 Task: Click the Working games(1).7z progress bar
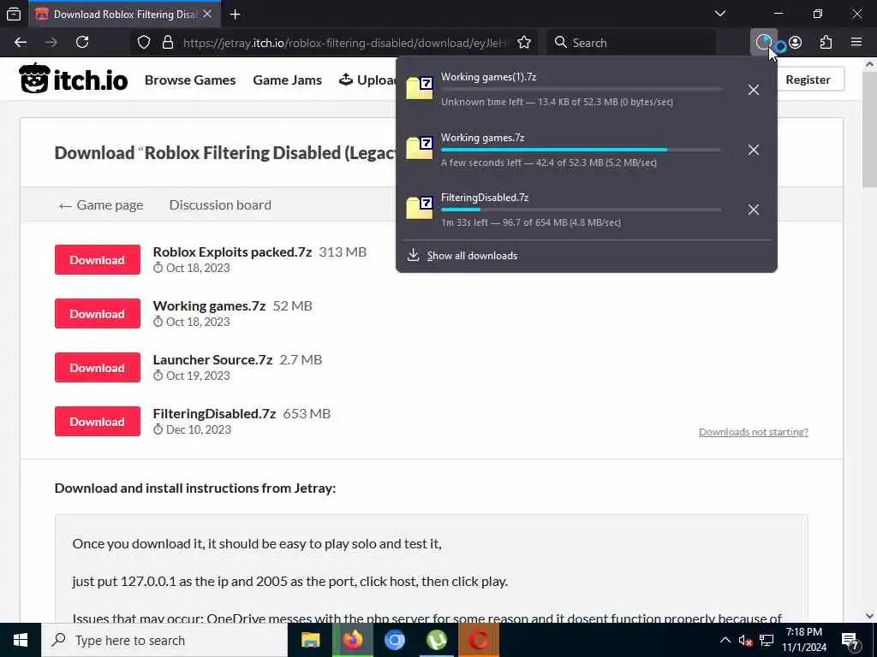click(x=582, y=89)
